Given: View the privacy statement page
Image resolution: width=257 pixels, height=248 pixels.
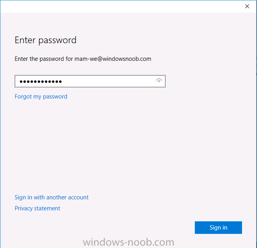Looking at the screenshot, I should [37, 208].
